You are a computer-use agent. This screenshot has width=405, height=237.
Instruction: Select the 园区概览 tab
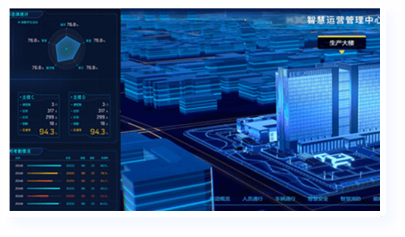tap(220, 199)
